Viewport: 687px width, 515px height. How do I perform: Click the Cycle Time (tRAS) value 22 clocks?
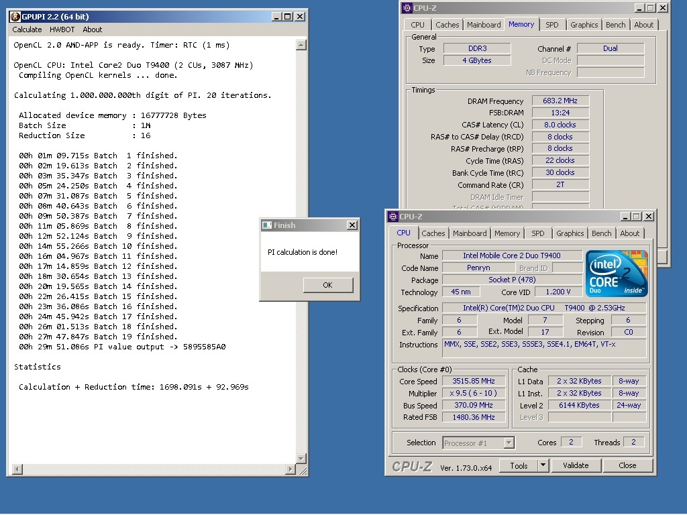coord(560,161)
